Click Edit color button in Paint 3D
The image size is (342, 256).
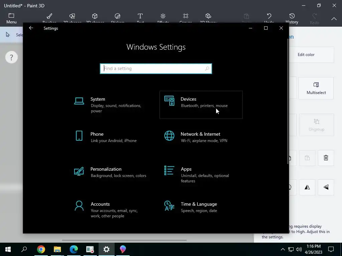pyautogui.click(x=312, y=55)
